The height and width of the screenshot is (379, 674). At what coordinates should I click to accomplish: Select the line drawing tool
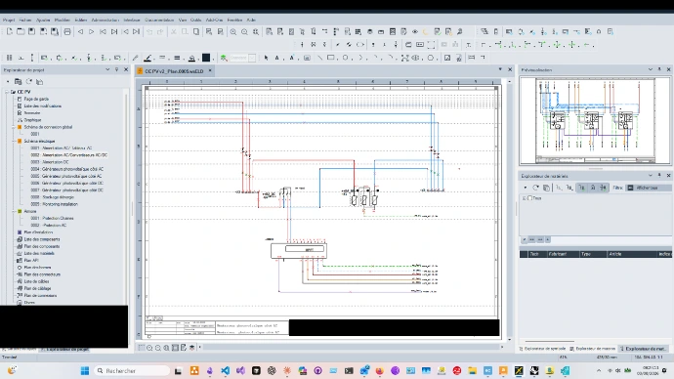pos(319,58)
